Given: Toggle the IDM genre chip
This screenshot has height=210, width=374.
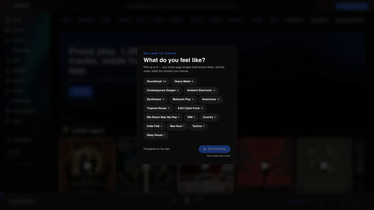Looking at the screenshot, I should pos(191,117).
